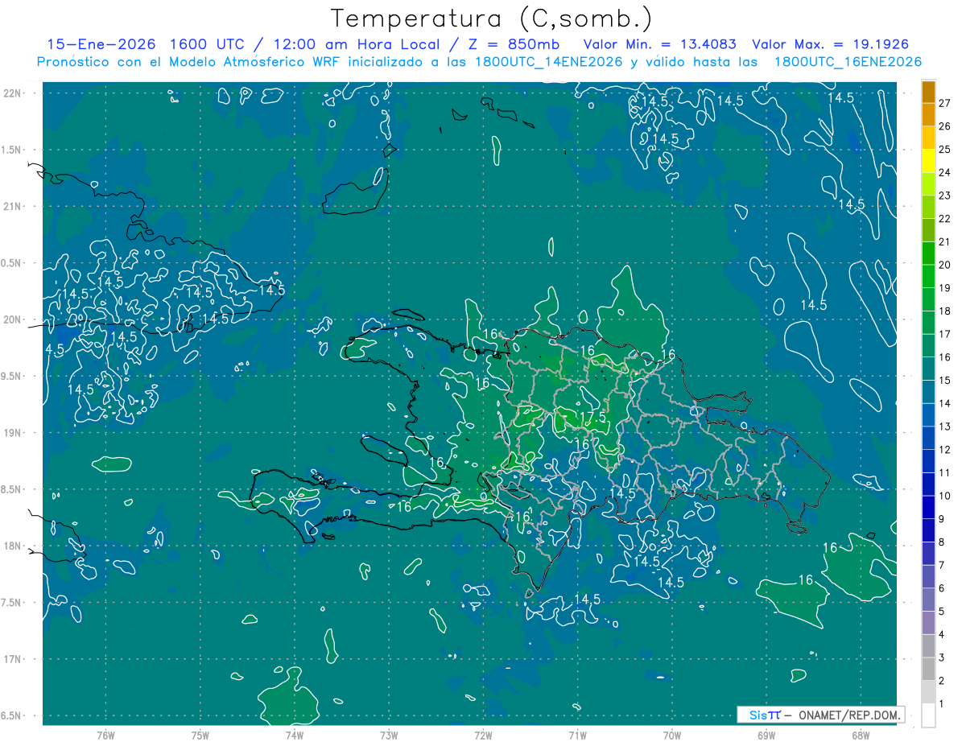
Task: Click the "17.5" contour label on the map
Action: [592, 418]
